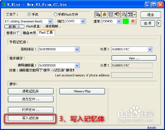Image resolution: width=165 pixels, height=130 pixels.
Task: Click the View ... button
Action: pyautogui.click(x=134, y=58)
